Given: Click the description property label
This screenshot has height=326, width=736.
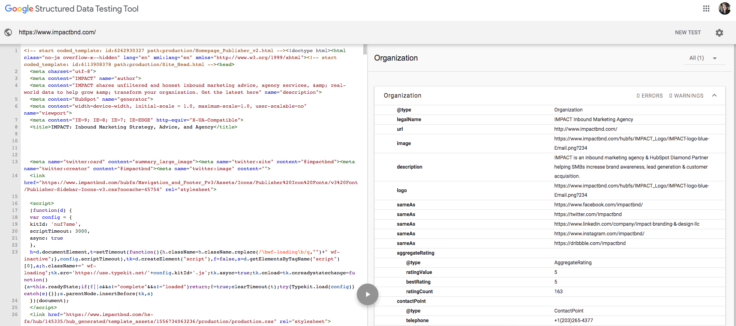Looking at the screenshot, I should coord(409,167).
